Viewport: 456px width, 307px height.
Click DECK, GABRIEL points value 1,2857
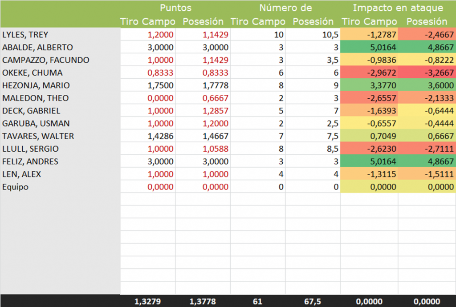click(x=203, y=111)
